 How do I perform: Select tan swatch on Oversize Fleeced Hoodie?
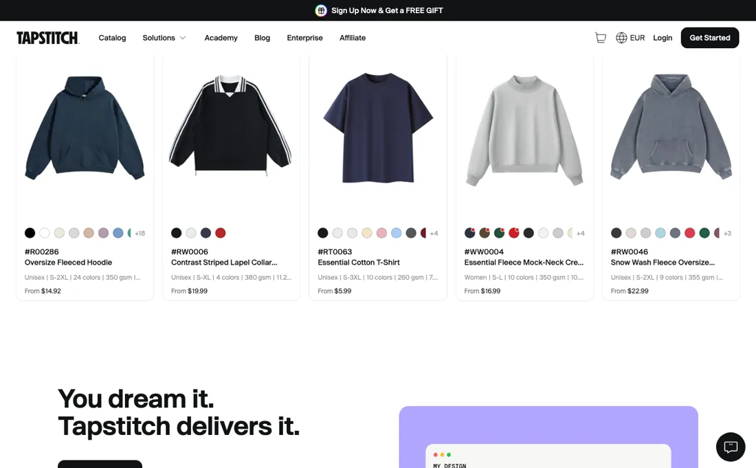tap(89, 233)
